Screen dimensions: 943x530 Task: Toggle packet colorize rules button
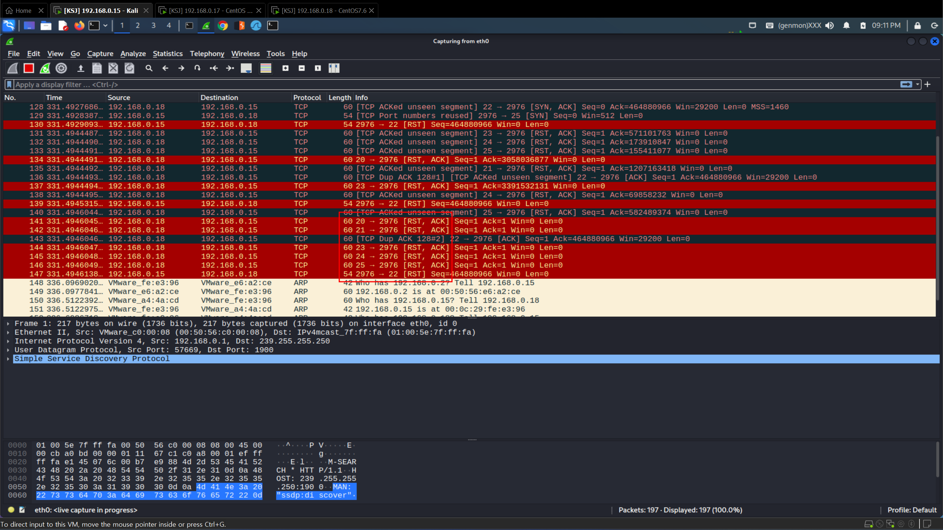(266, 68)
